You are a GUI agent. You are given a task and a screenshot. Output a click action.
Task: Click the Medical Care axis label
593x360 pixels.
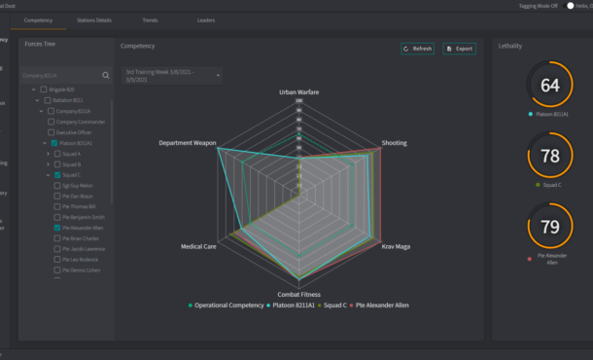198,247
